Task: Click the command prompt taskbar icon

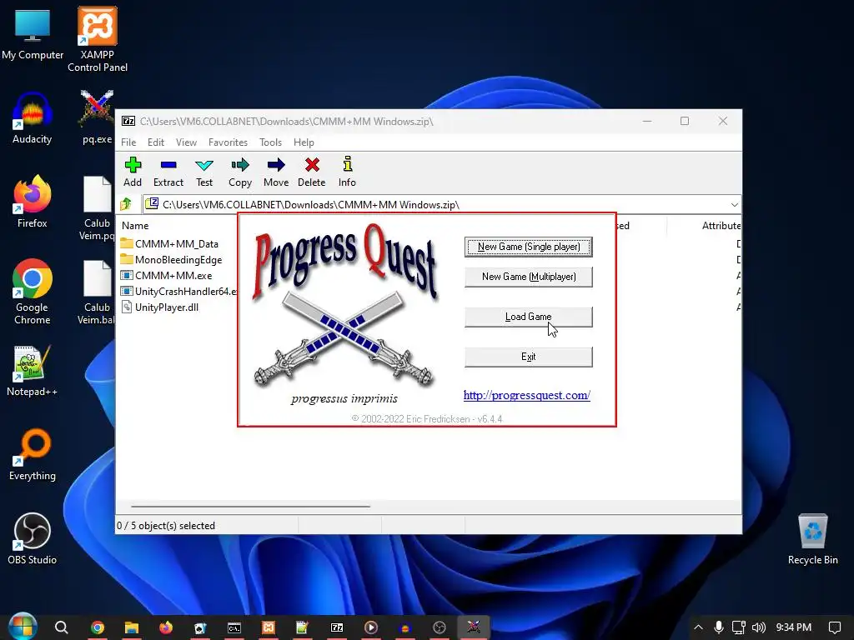Action: tap(234, 627)
